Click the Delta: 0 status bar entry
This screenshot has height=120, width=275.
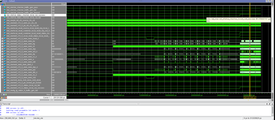click(22, 118)
